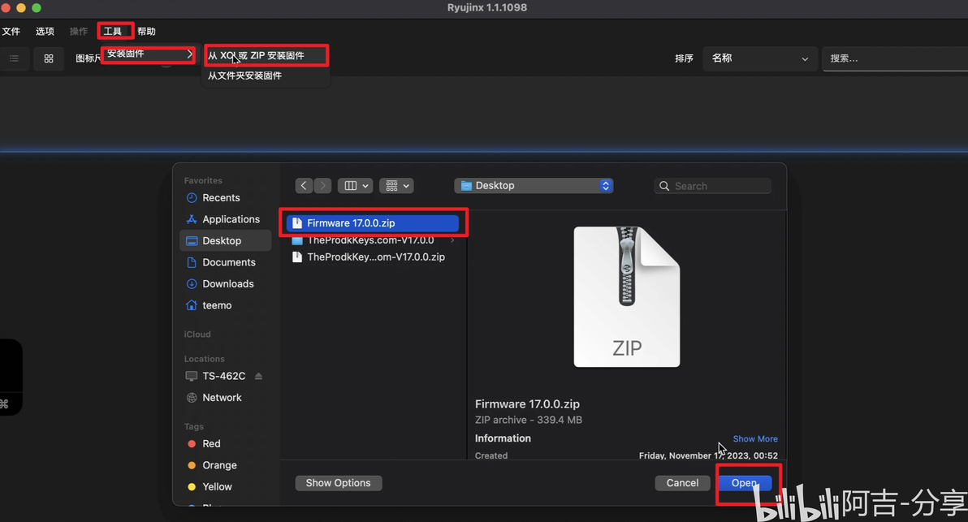Click the ZIP file preview thumbnail
The image size is (968, 522).
tap(627, 297)
